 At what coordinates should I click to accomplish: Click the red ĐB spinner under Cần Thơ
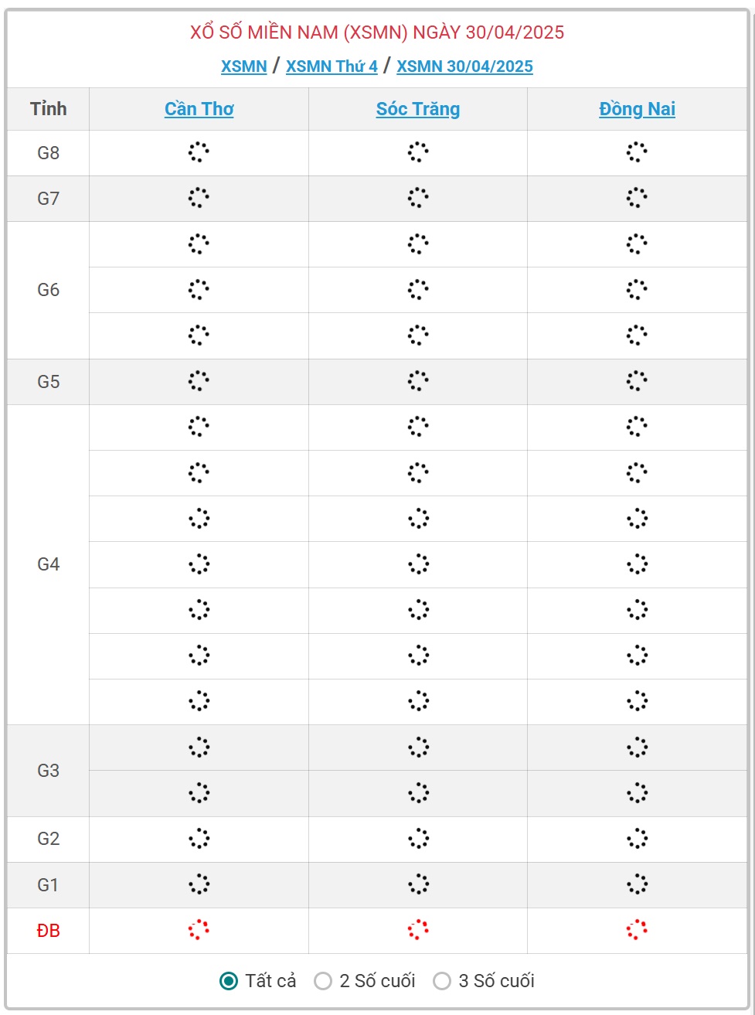[x=199, y=930]
